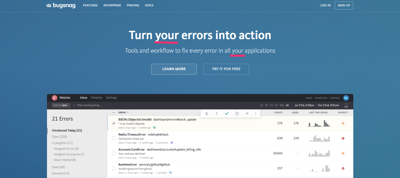Click the severity dot for BSON::ObjectId::Invalid
The height and width of the screenshot is (178, 400).
coord(343,123)
